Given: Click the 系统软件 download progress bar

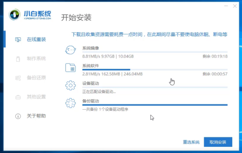Looking at the screenshot, I should pos(155,70).
